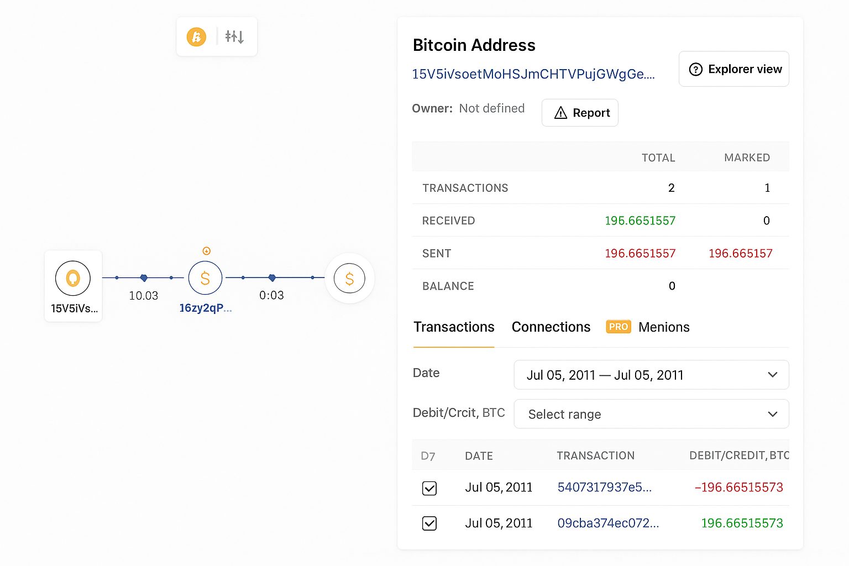Click the 10.03 edge marker on graph
The width and height of the screenshot is (849, 566).
click(144, 277)
